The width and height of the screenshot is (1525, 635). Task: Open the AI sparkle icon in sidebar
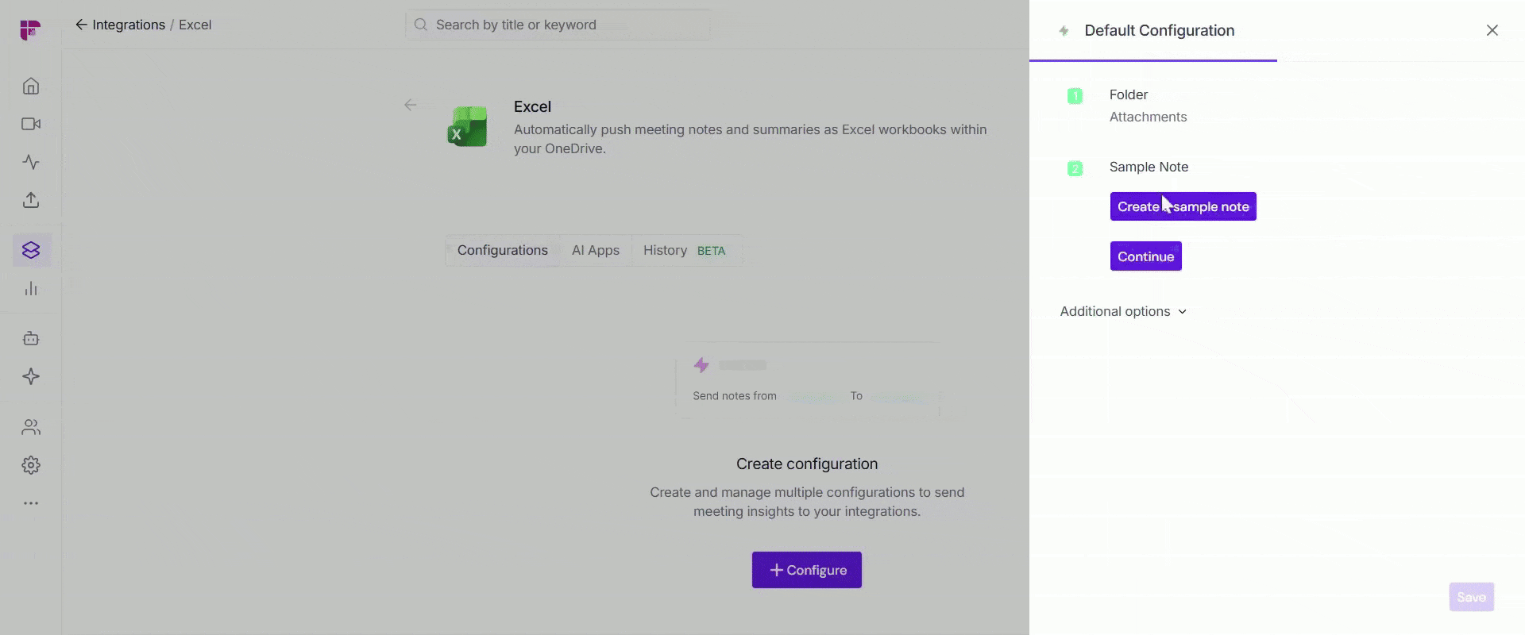pos(31,376)
